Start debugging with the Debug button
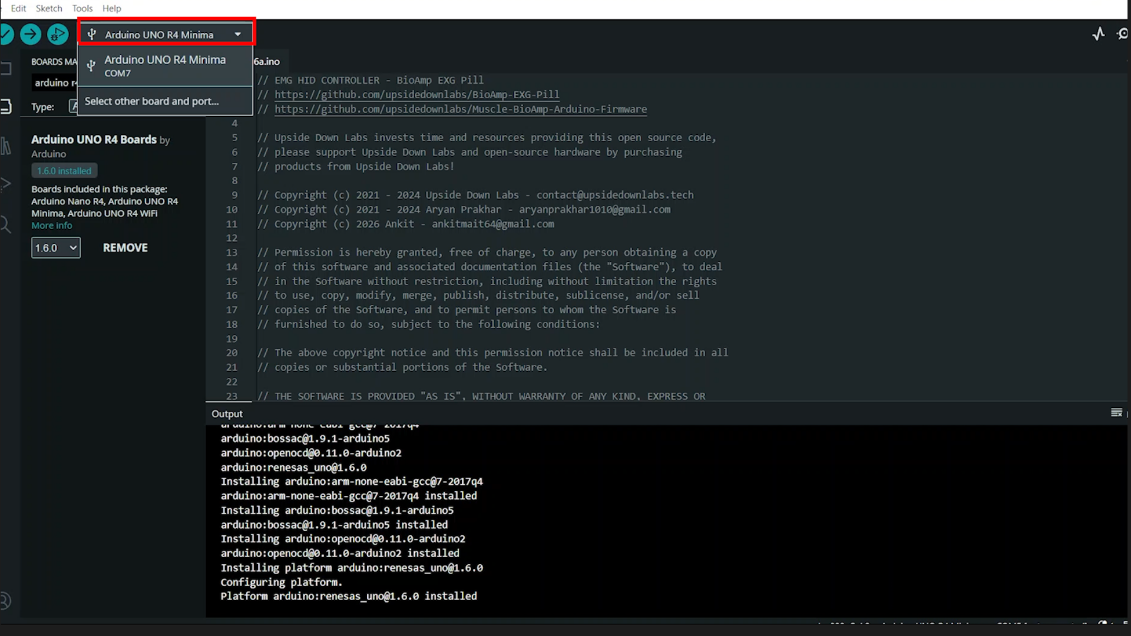The width and height of the screenshot is (1131, 636). 58,34
